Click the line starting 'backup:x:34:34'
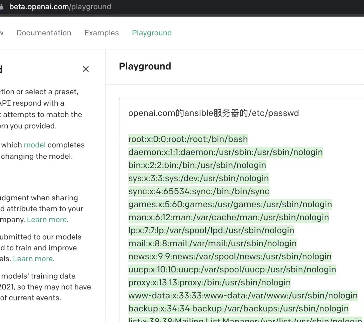Screen dimensions: 364x322 tap(238, 309)
